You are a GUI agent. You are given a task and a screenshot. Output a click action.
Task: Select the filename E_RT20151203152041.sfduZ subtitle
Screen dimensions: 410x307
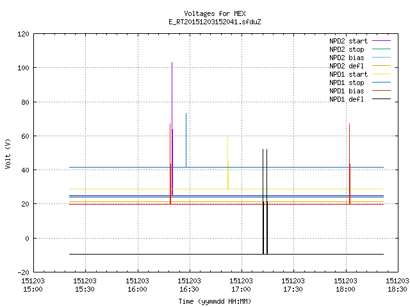click(215, 22)
